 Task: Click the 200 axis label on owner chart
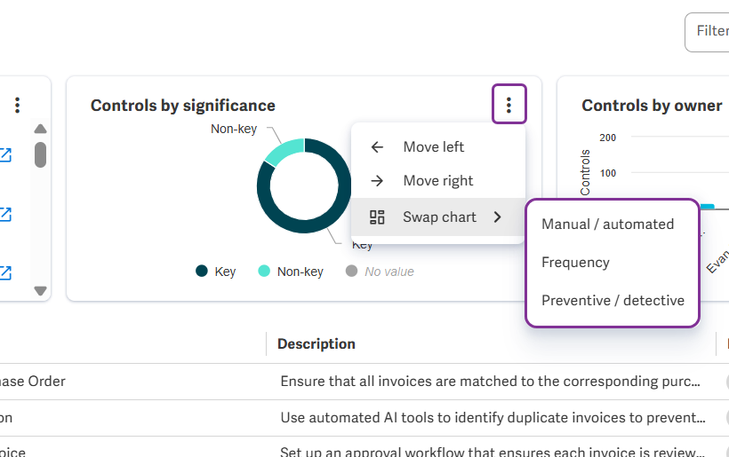608,138
